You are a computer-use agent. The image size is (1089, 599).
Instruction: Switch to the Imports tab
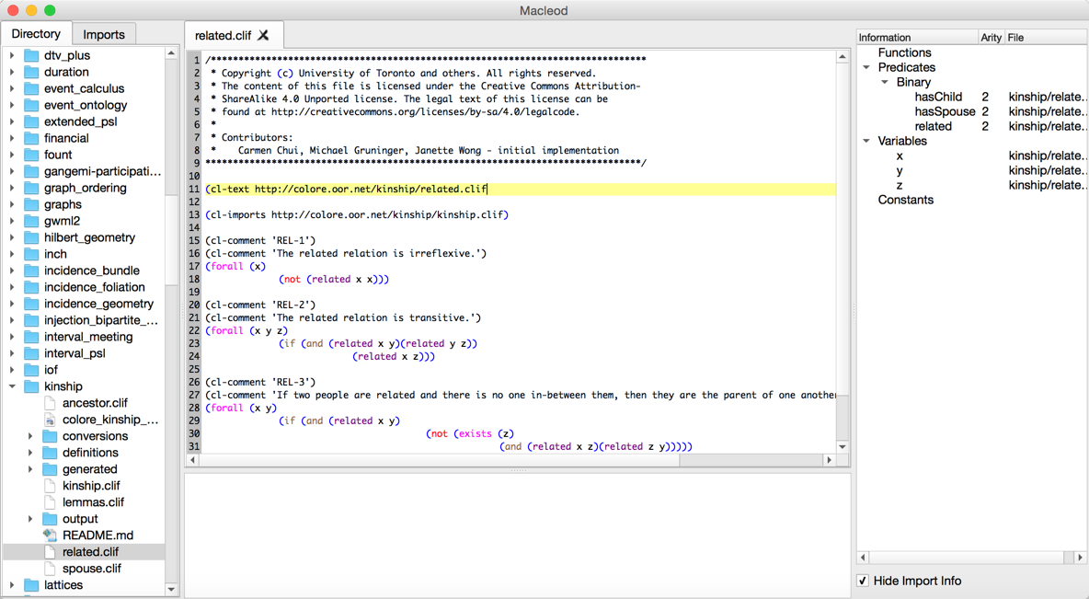(x=104, y=34)
